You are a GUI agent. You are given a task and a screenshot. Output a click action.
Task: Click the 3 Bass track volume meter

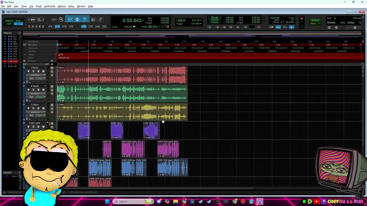[x=48, y=75]
